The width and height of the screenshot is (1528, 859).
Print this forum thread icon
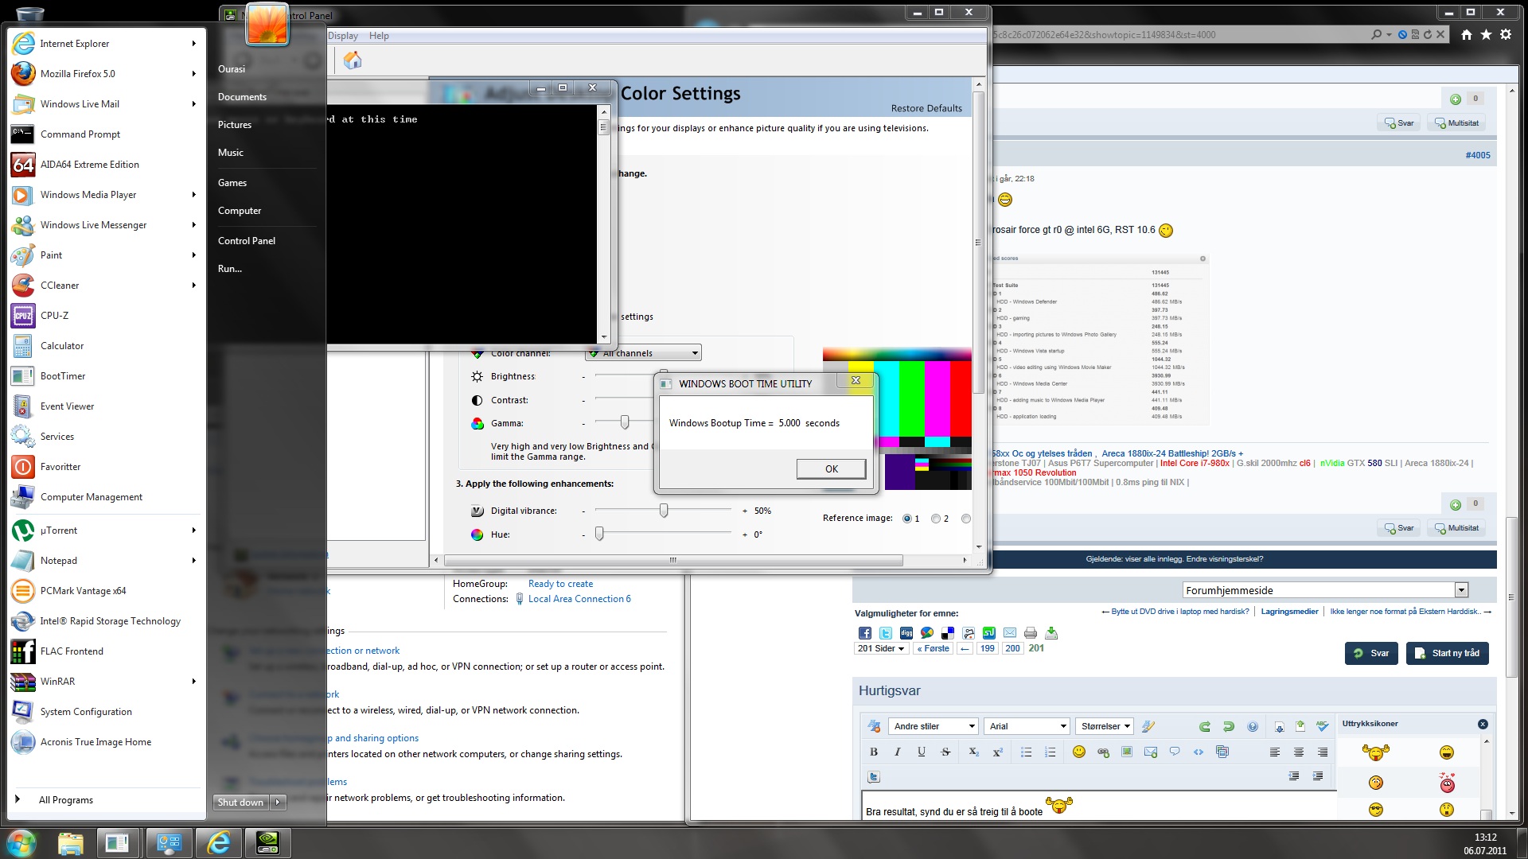(x=1031, y=633)
